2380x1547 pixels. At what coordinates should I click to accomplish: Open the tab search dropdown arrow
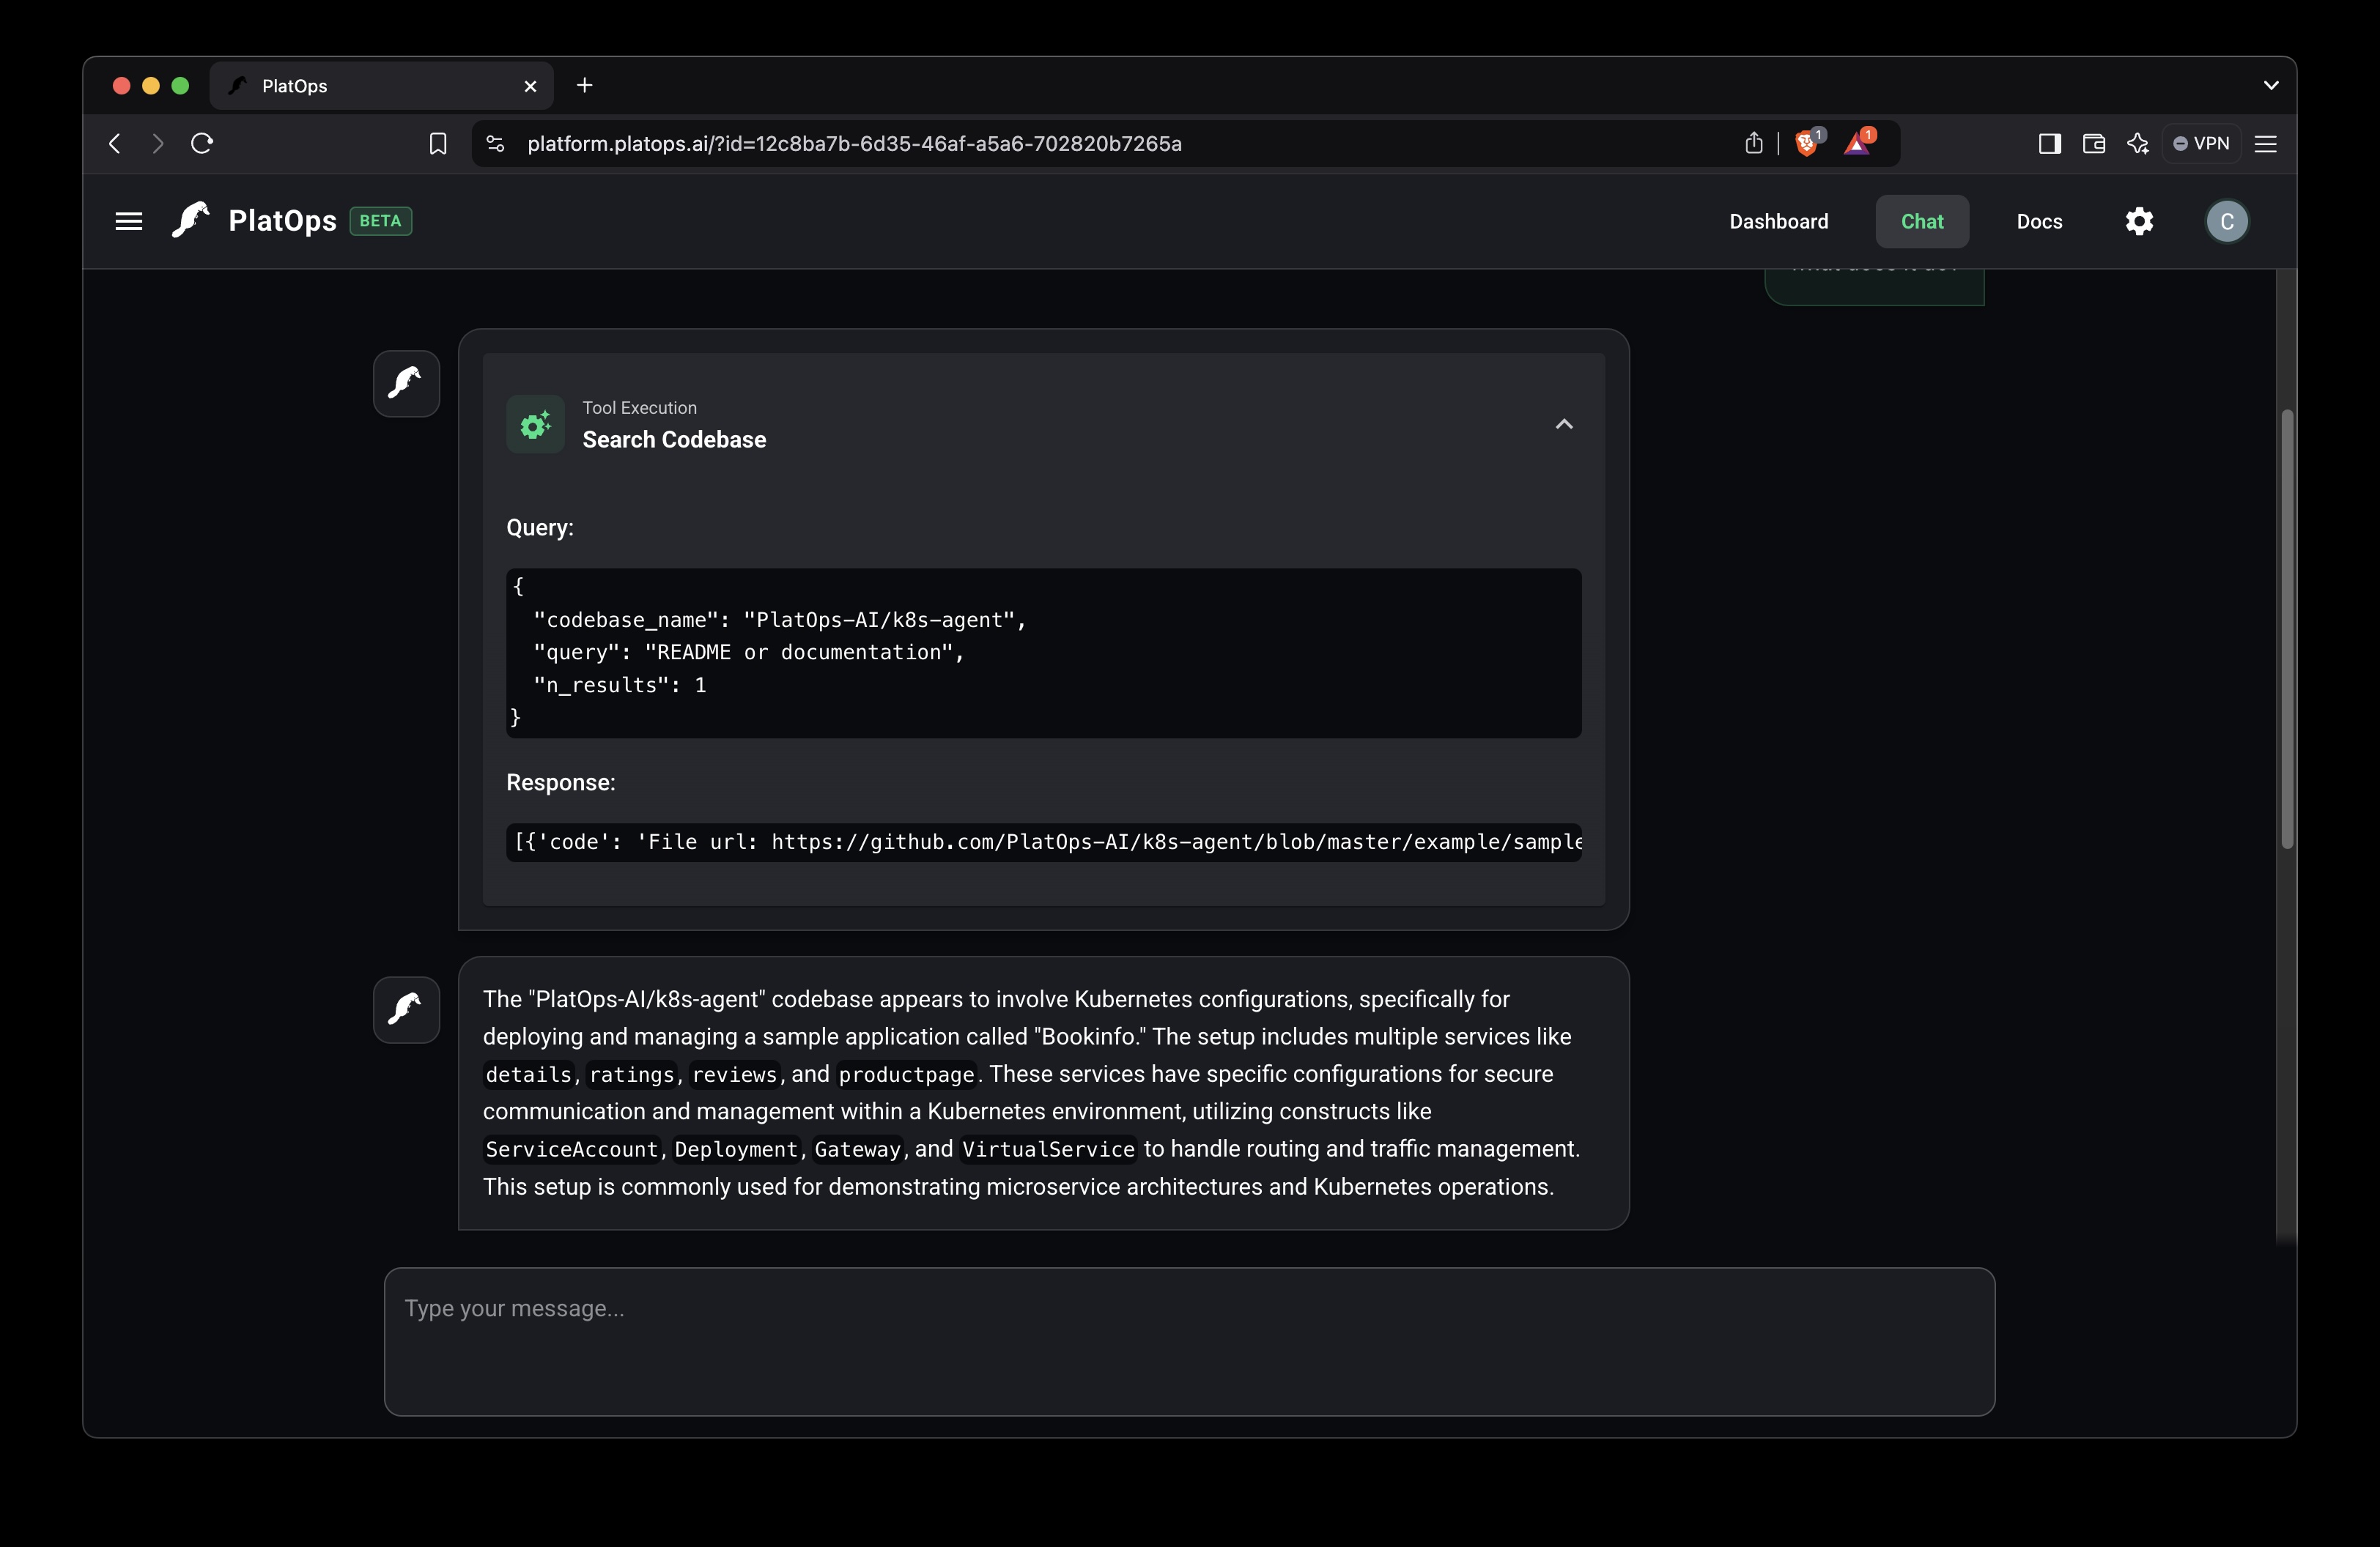(x=2270, y=86)
